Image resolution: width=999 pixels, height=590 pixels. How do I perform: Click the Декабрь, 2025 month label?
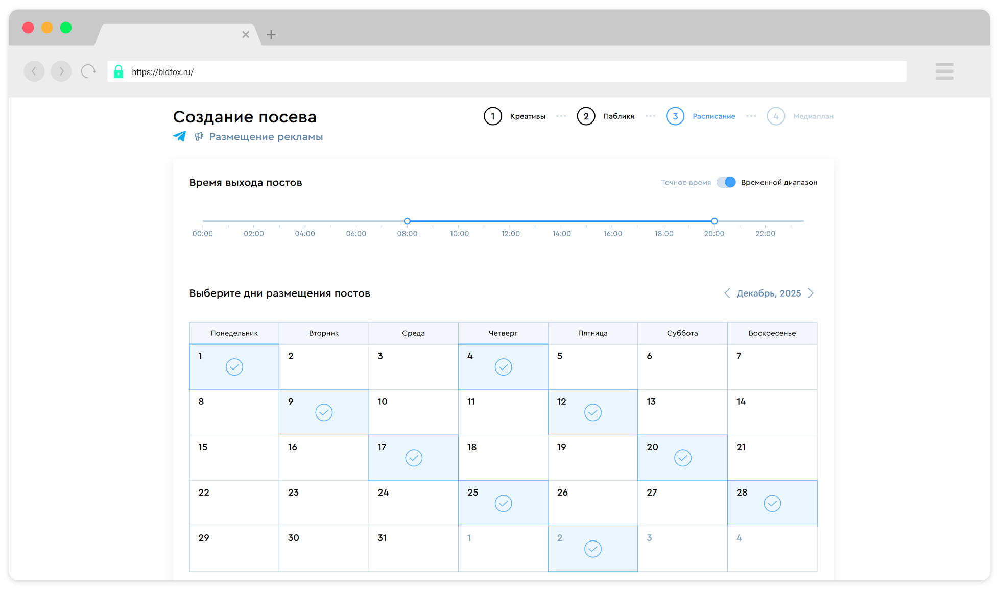pyautogui.click(x=769, y=293)
